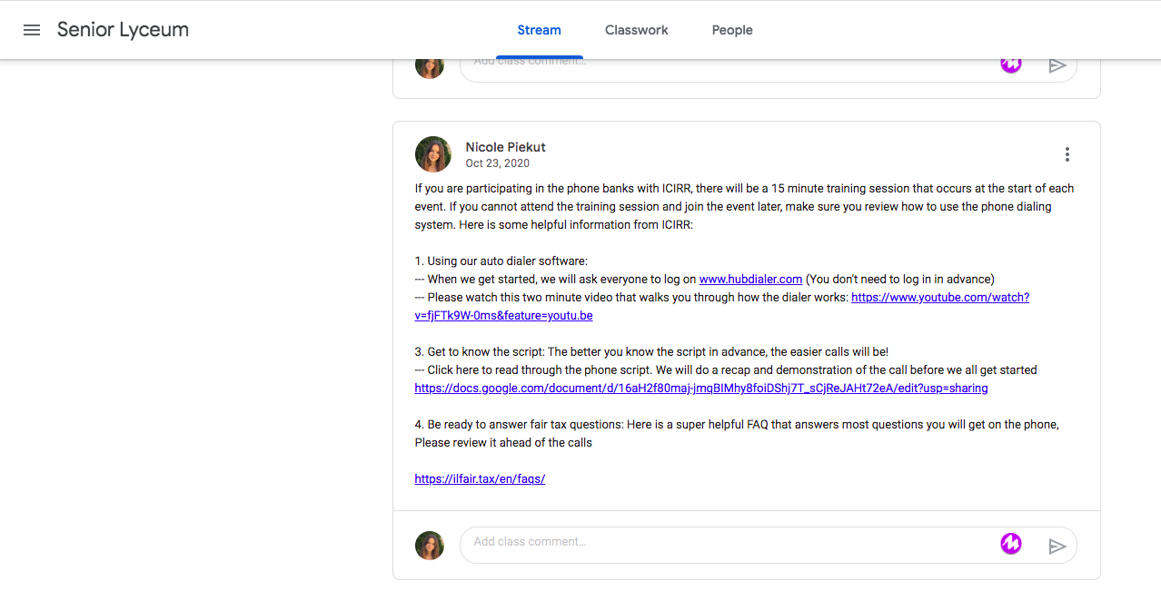Click the avatar beside the bottom comment box
This screenshot has width=1161, height=601.
tap(430, 546)
